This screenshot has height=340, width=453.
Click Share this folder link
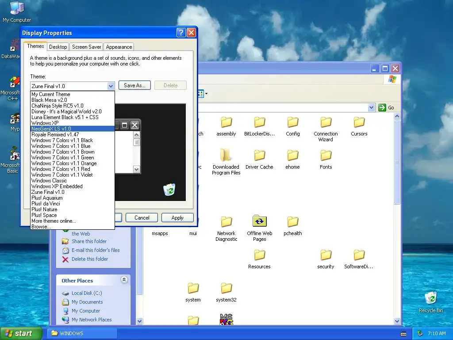click(x=89, y=241)
